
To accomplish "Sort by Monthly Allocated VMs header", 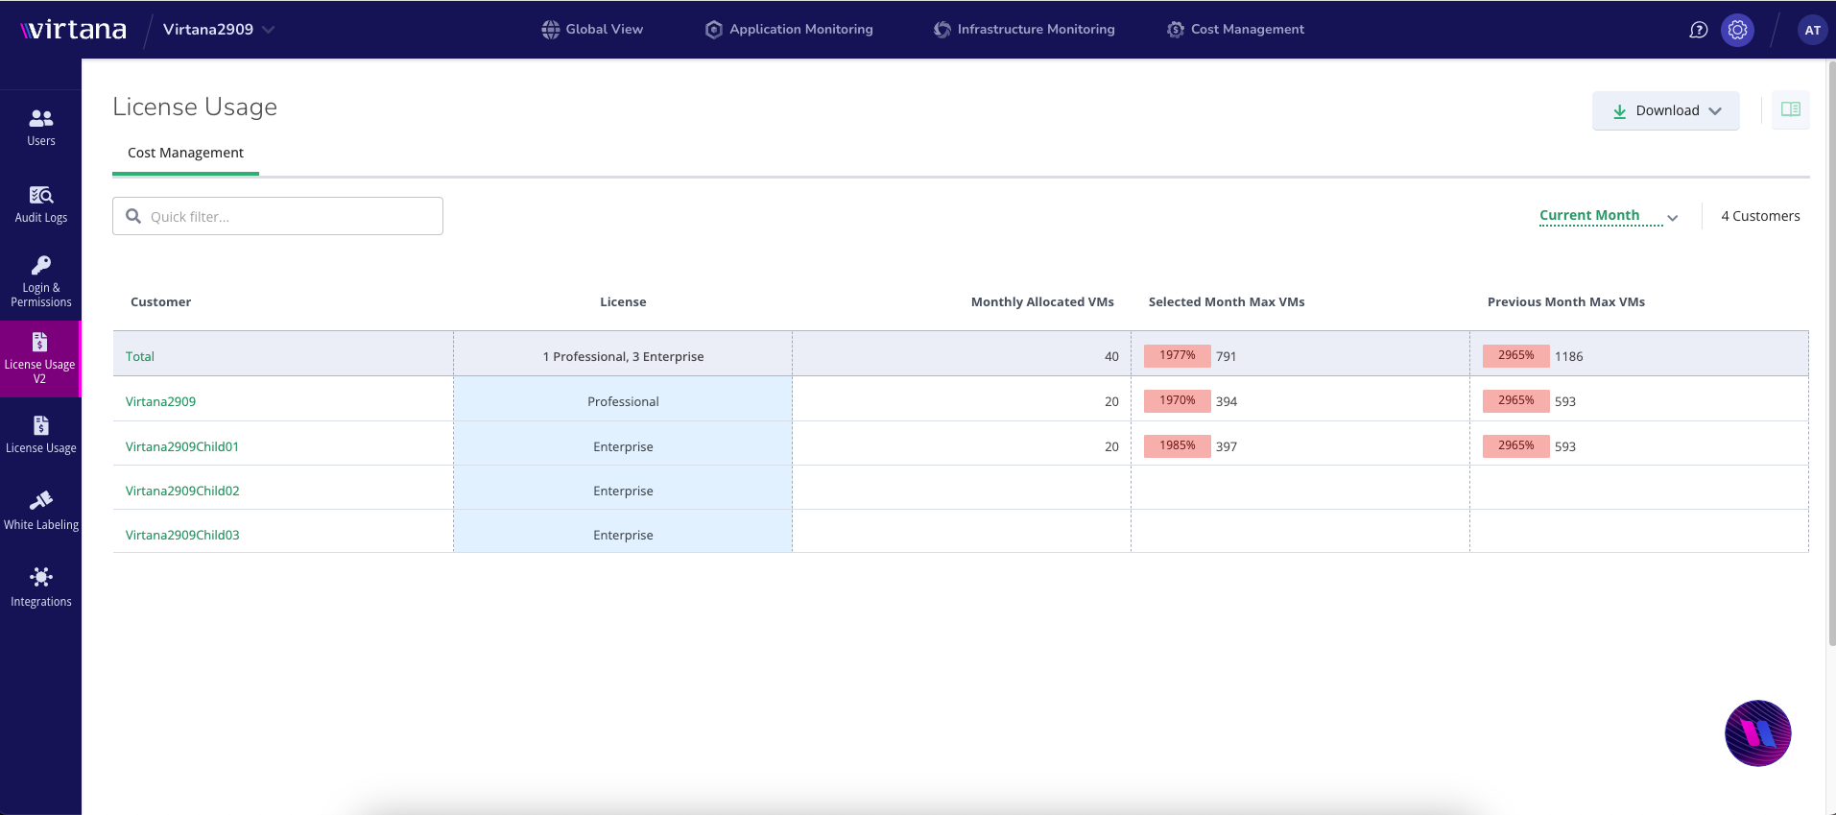I will click(1042, 301).
